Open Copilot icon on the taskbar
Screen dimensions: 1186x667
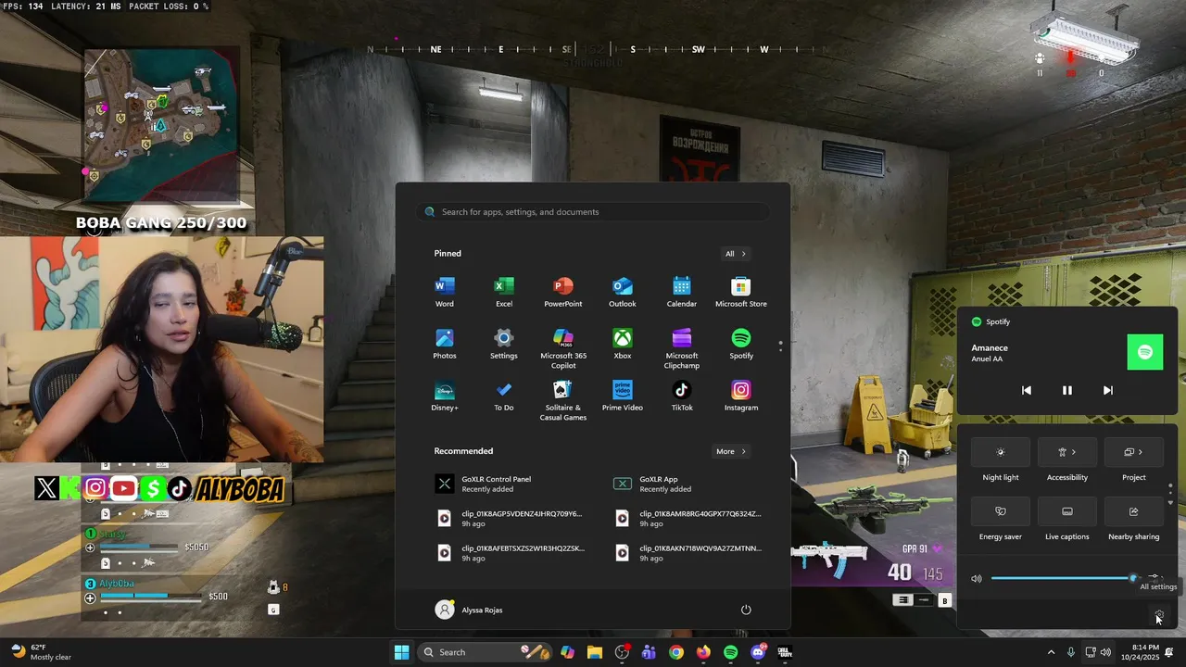click(567, 652)
